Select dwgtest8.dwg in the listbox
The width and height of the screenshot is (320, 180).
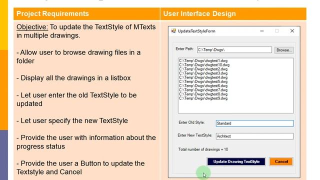tap(203, 94)
